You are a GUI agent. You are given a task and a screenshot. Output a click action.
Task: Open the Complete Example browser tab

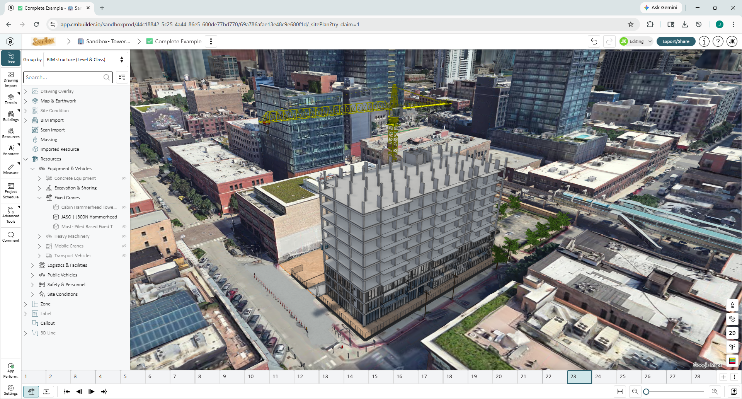click(x=50, y=8)
